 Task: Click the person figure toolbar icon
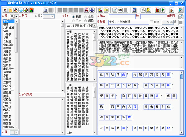[x=171, y=10]
